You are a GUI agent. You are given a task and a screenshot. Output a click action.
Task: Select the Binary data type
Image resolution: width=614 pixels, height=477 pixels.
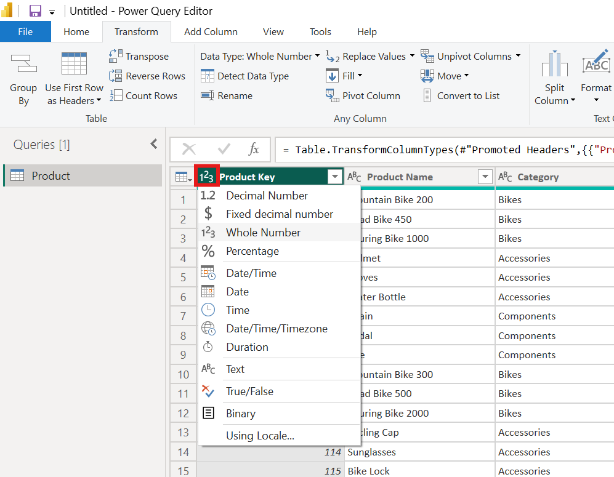pyautogui.click(x=279, y=413)
